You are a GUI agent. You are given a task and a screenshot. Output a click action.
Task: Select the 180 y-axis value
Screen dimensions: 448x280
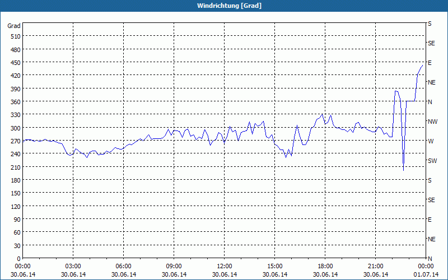tap(16, 180)
